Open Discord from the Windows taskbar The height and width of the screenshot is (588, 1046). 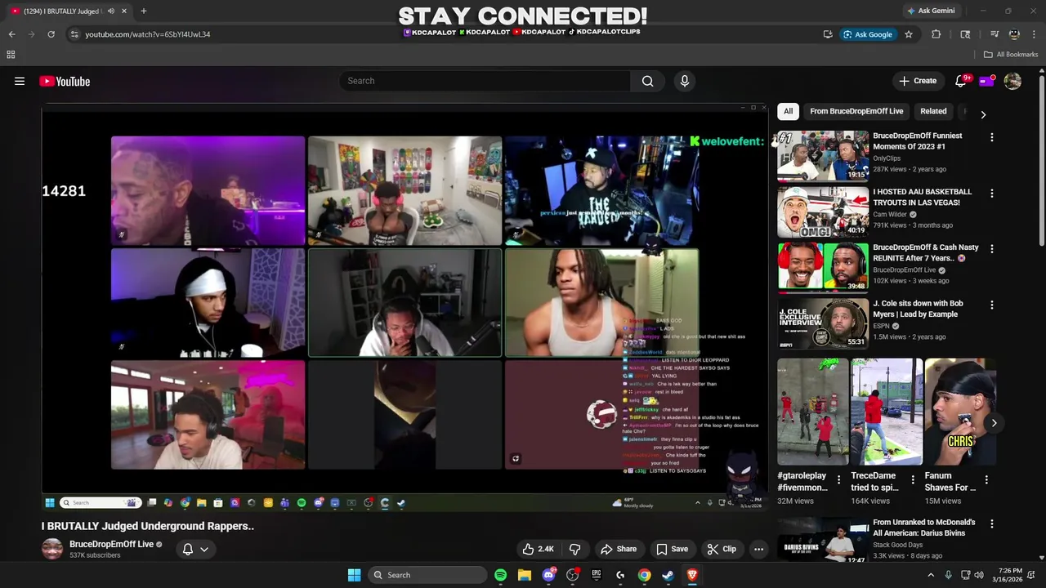coord(548,575)
